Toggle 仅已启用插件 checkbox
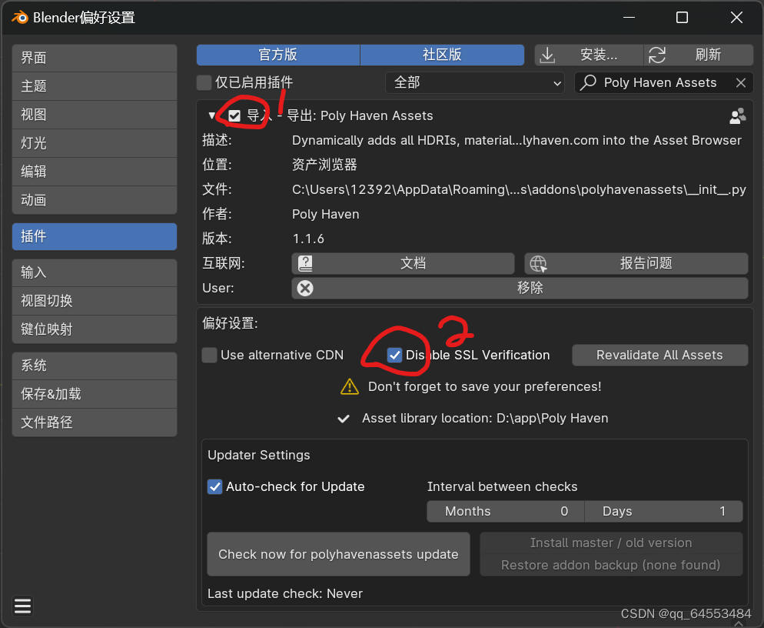Viewport: 764px width, 628px height. (204, 82)
